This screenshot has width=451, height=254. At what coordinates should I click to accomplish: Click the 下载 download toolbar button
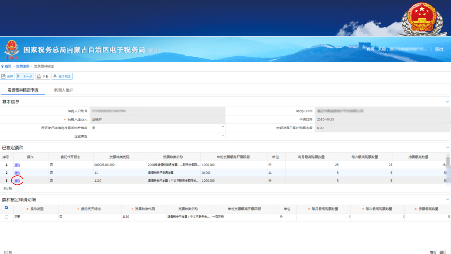pyautogui.click(x=43, y=76)
